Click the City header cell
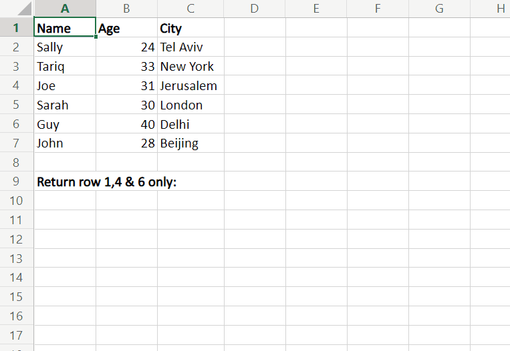The width and height of the screenshot is (510, 351). [x=190, y=29]
